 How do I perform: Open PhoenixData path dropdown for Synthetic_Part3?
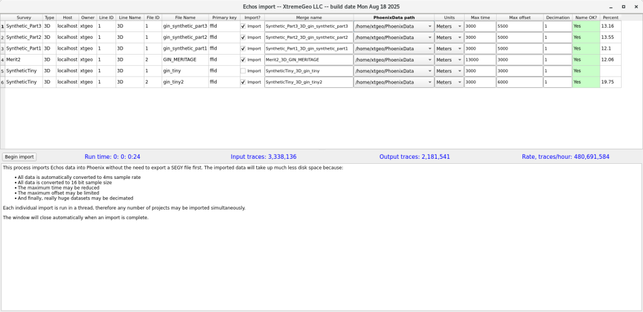click(x=394, y=26)
